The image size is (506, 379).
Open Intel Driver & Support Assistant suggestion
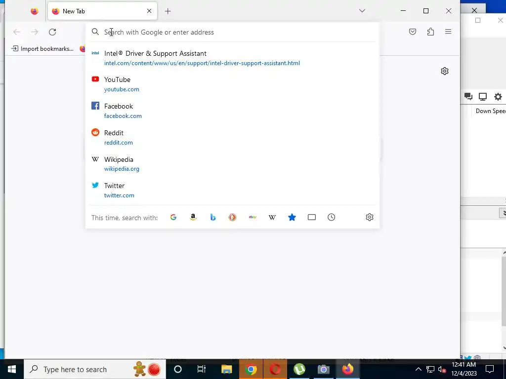232,58
